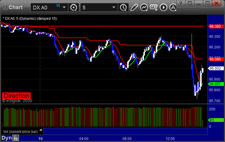Click the 04:00 time axis label
Viewport: 225px width, 142px height.
[x=84, y=138]
